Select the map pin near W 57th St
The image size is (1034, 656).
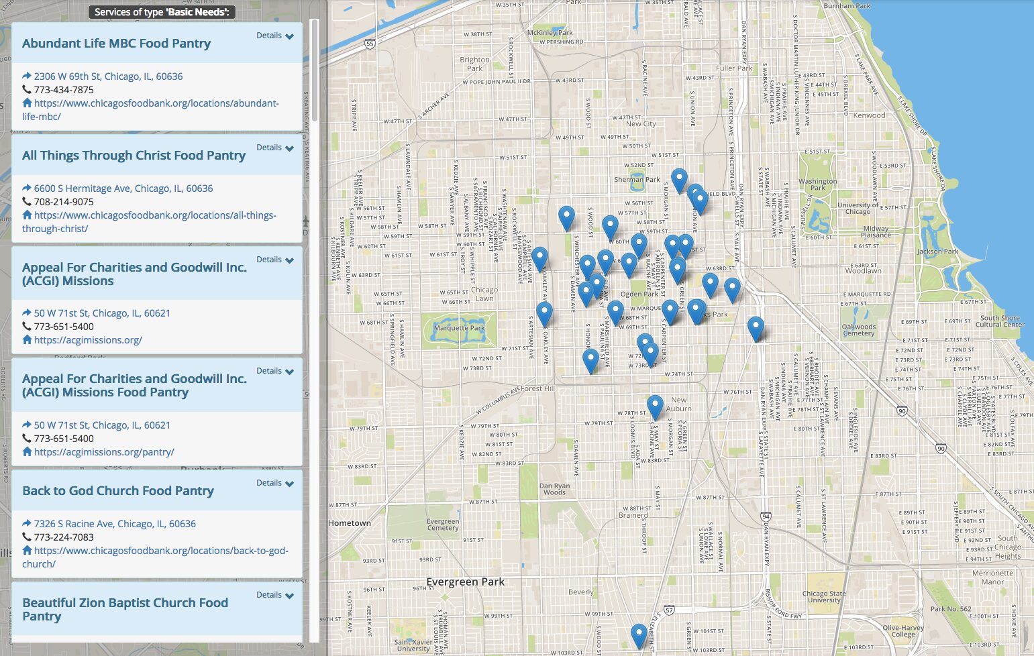[x=567, y=215]
